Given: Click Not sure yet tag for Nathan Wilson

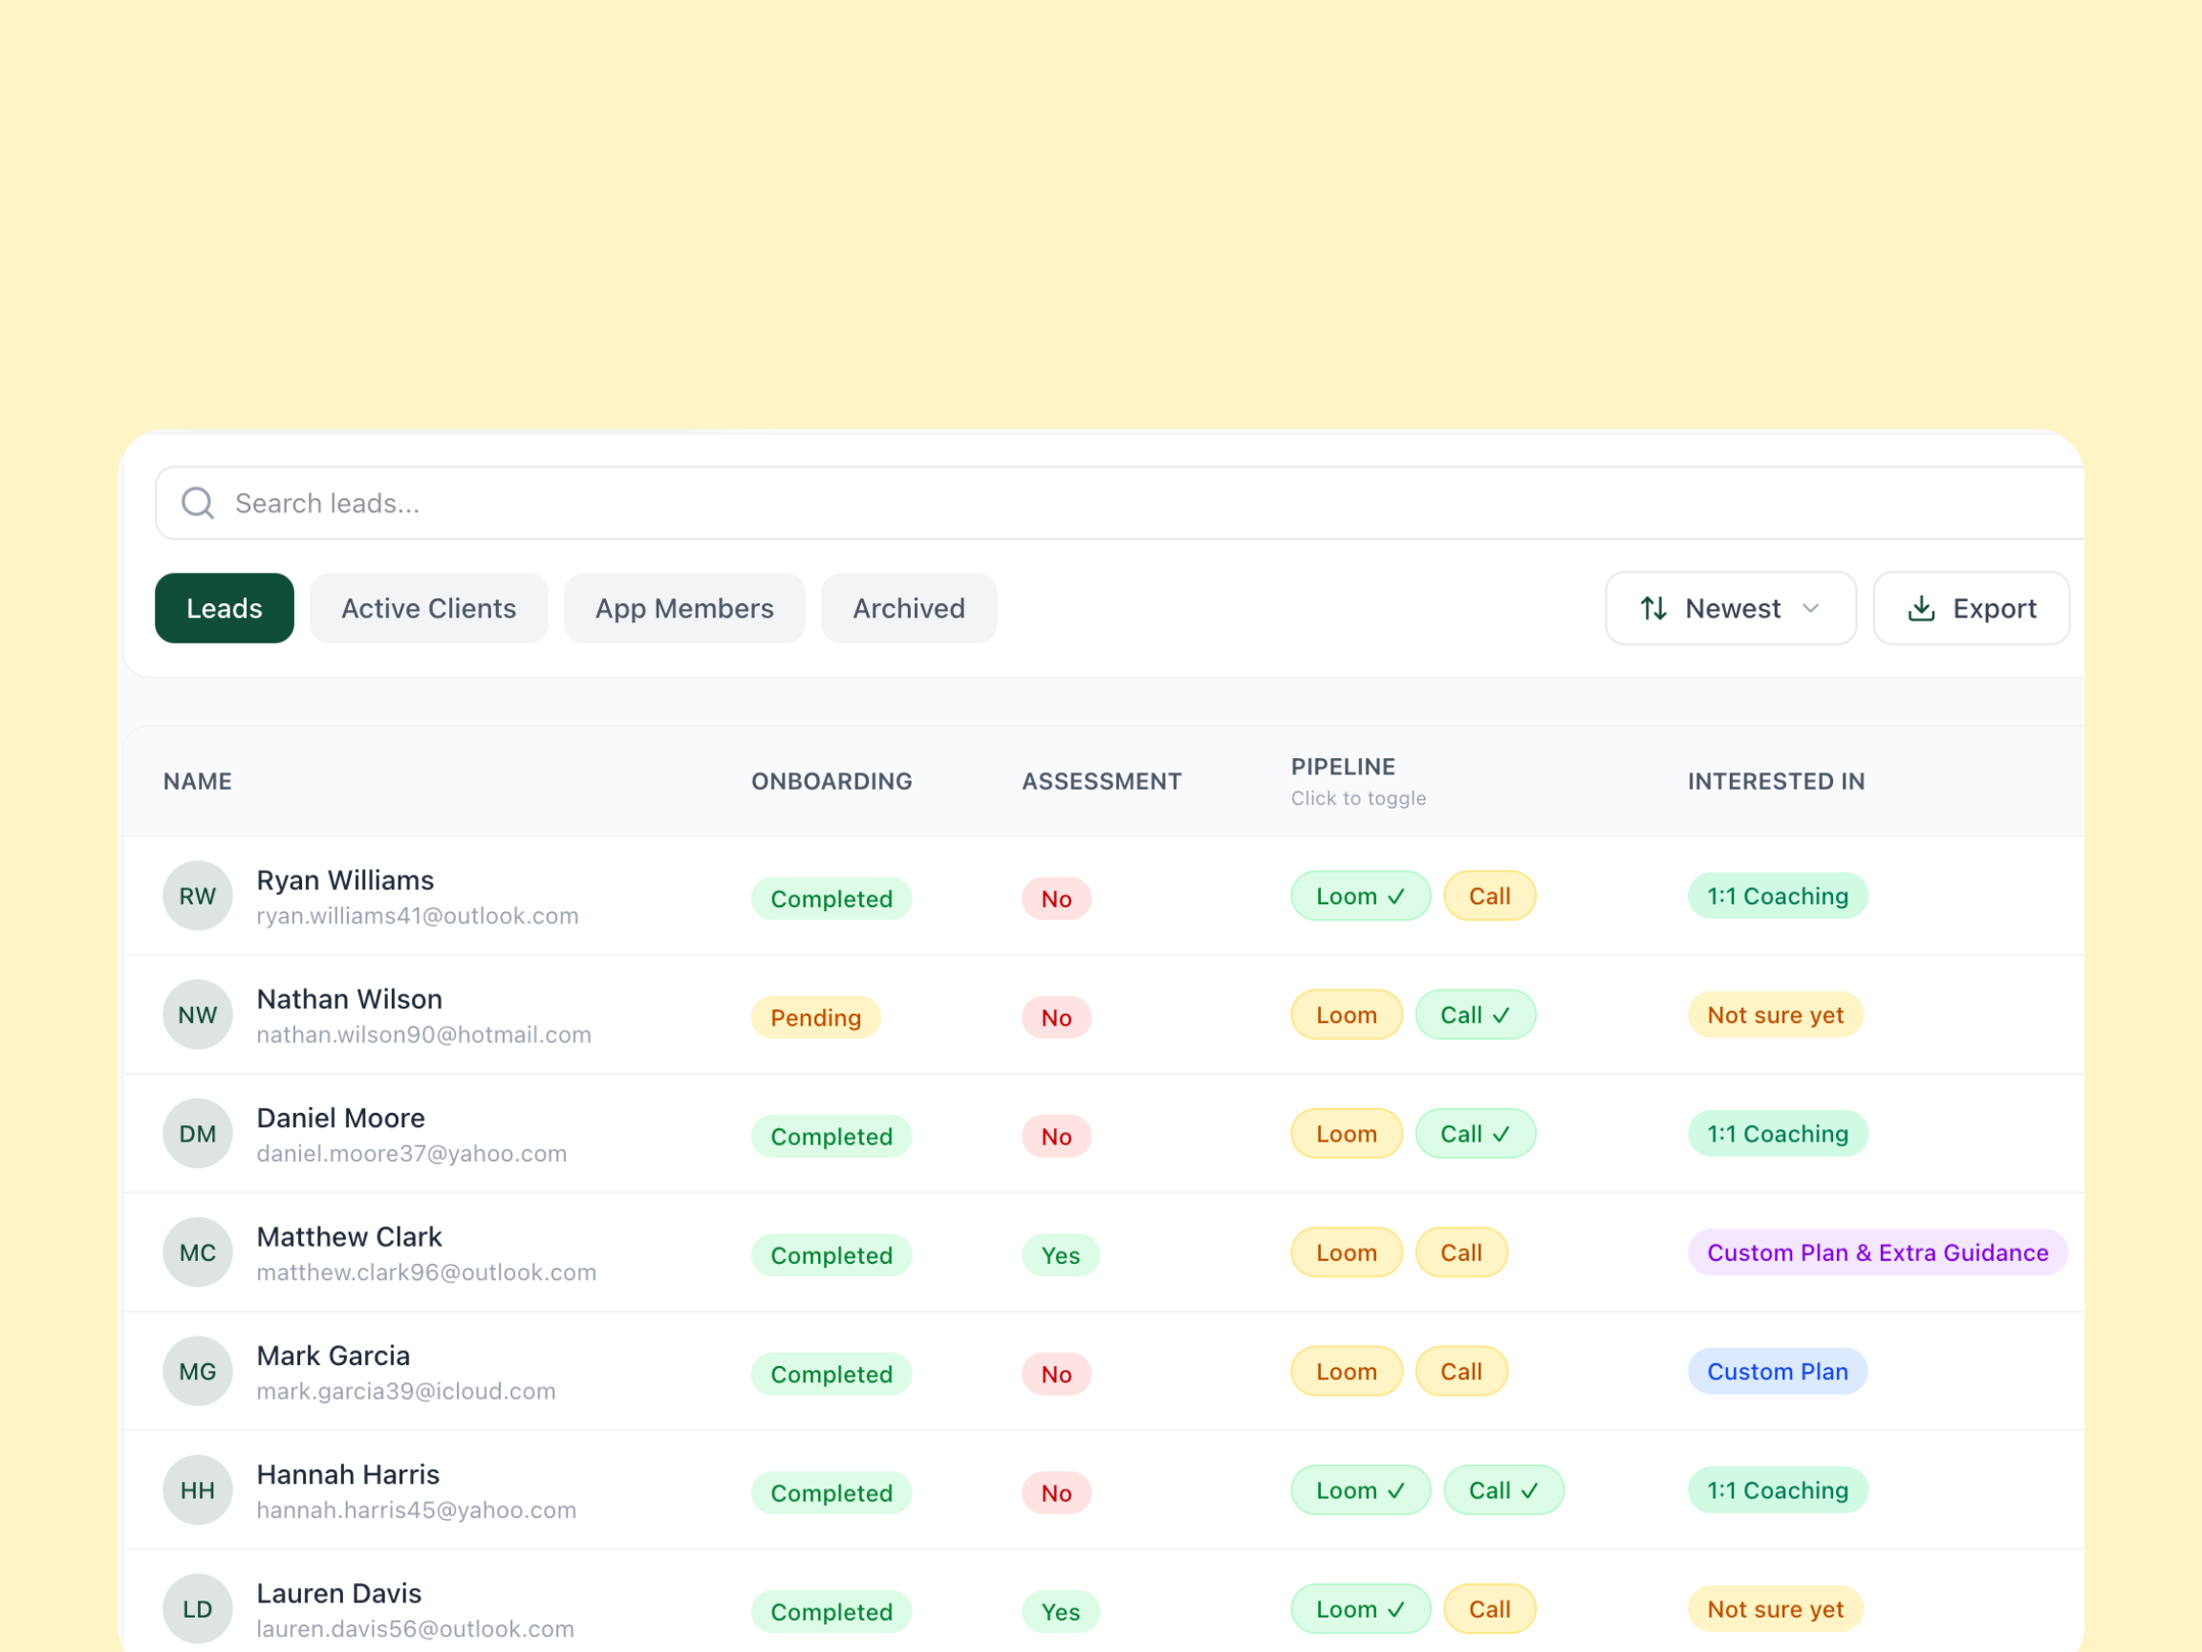Looking at the screenshot, I should [1775, 1014].
